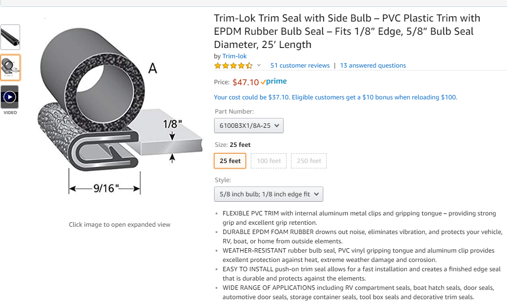The image size is (507, 306).
Task: Select the 250 feet size option
Action: (x=309, y=161)
